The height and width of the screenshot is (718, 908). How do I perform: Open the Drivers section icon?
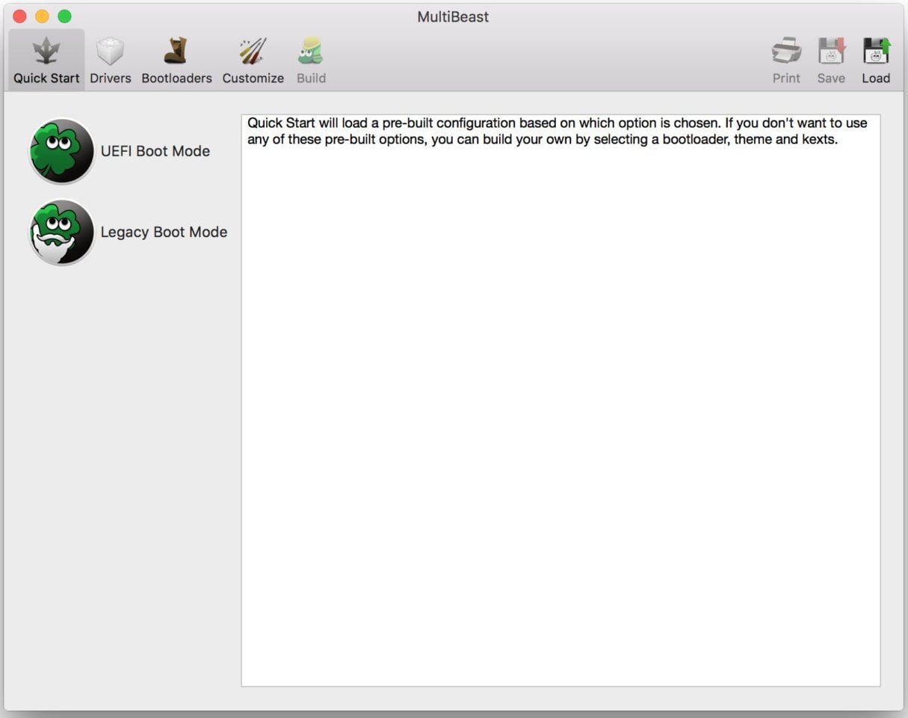click(x=111, y=52)
